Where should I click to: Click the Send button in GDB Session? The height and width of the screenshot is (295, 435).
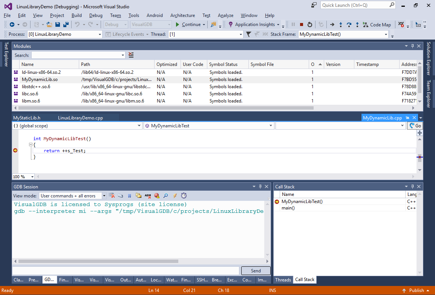tap(256, 271)
